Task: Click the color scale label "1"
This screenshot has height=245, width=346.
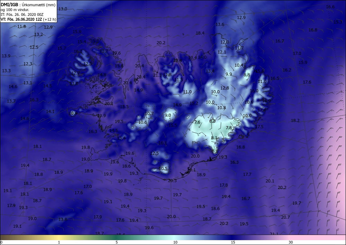Action: (59, 242)
